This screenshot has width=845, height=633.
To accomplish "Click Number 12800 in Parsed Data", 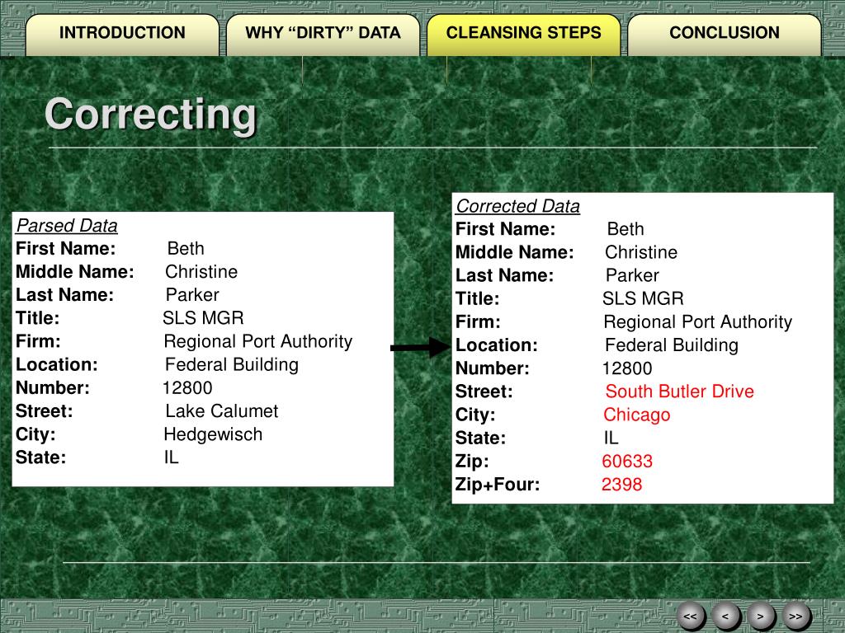I will point(187,387).
